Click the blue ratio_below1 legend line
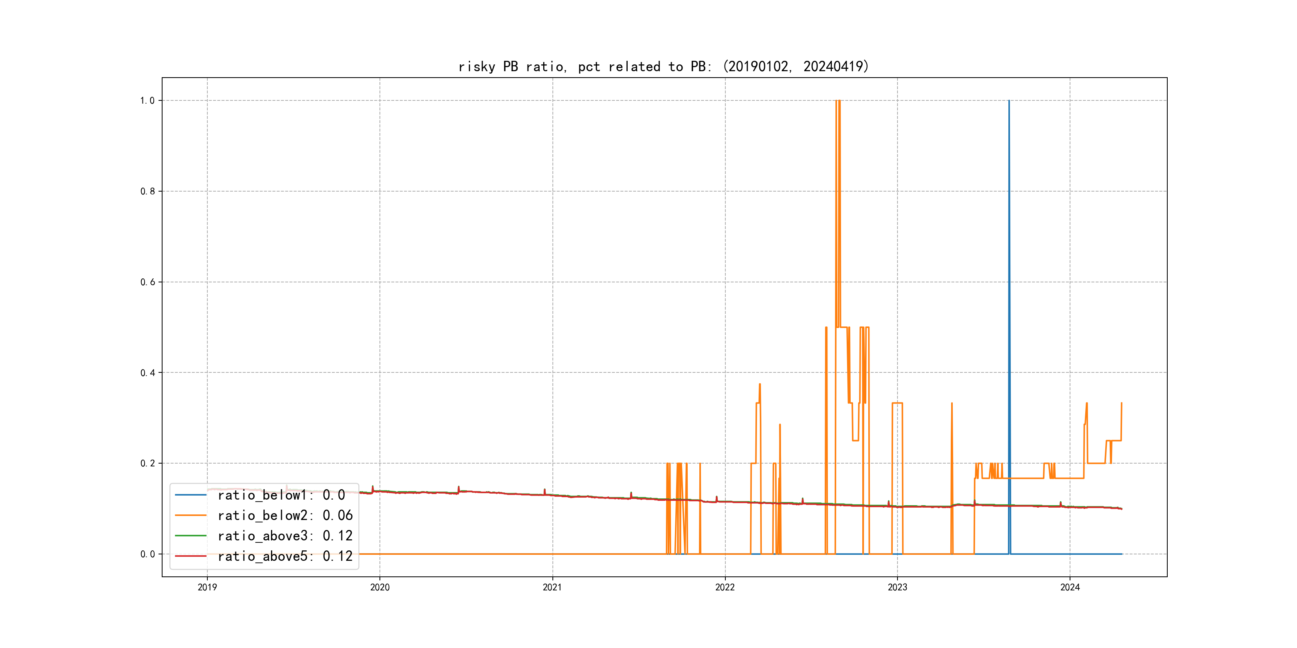Viewport: 1297px width, 648px height. tap(190, 495)
